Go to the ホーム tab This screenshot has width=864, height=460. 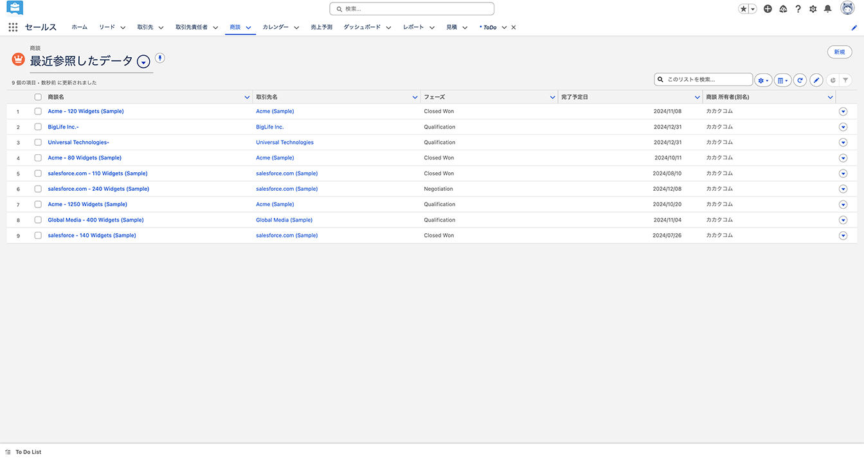(79, 27)
